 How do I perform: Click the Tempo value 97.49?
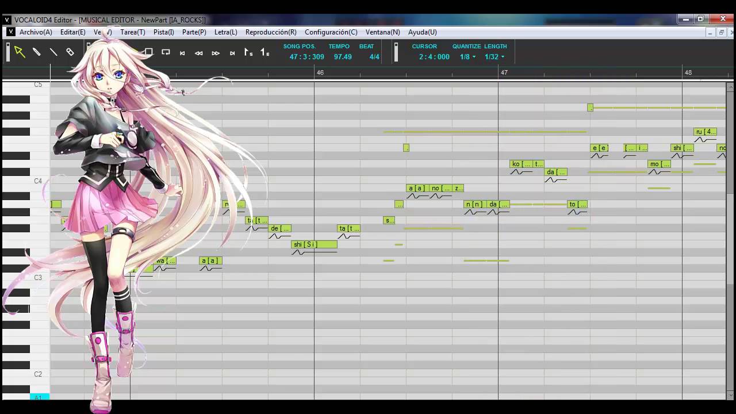point(343,57)
